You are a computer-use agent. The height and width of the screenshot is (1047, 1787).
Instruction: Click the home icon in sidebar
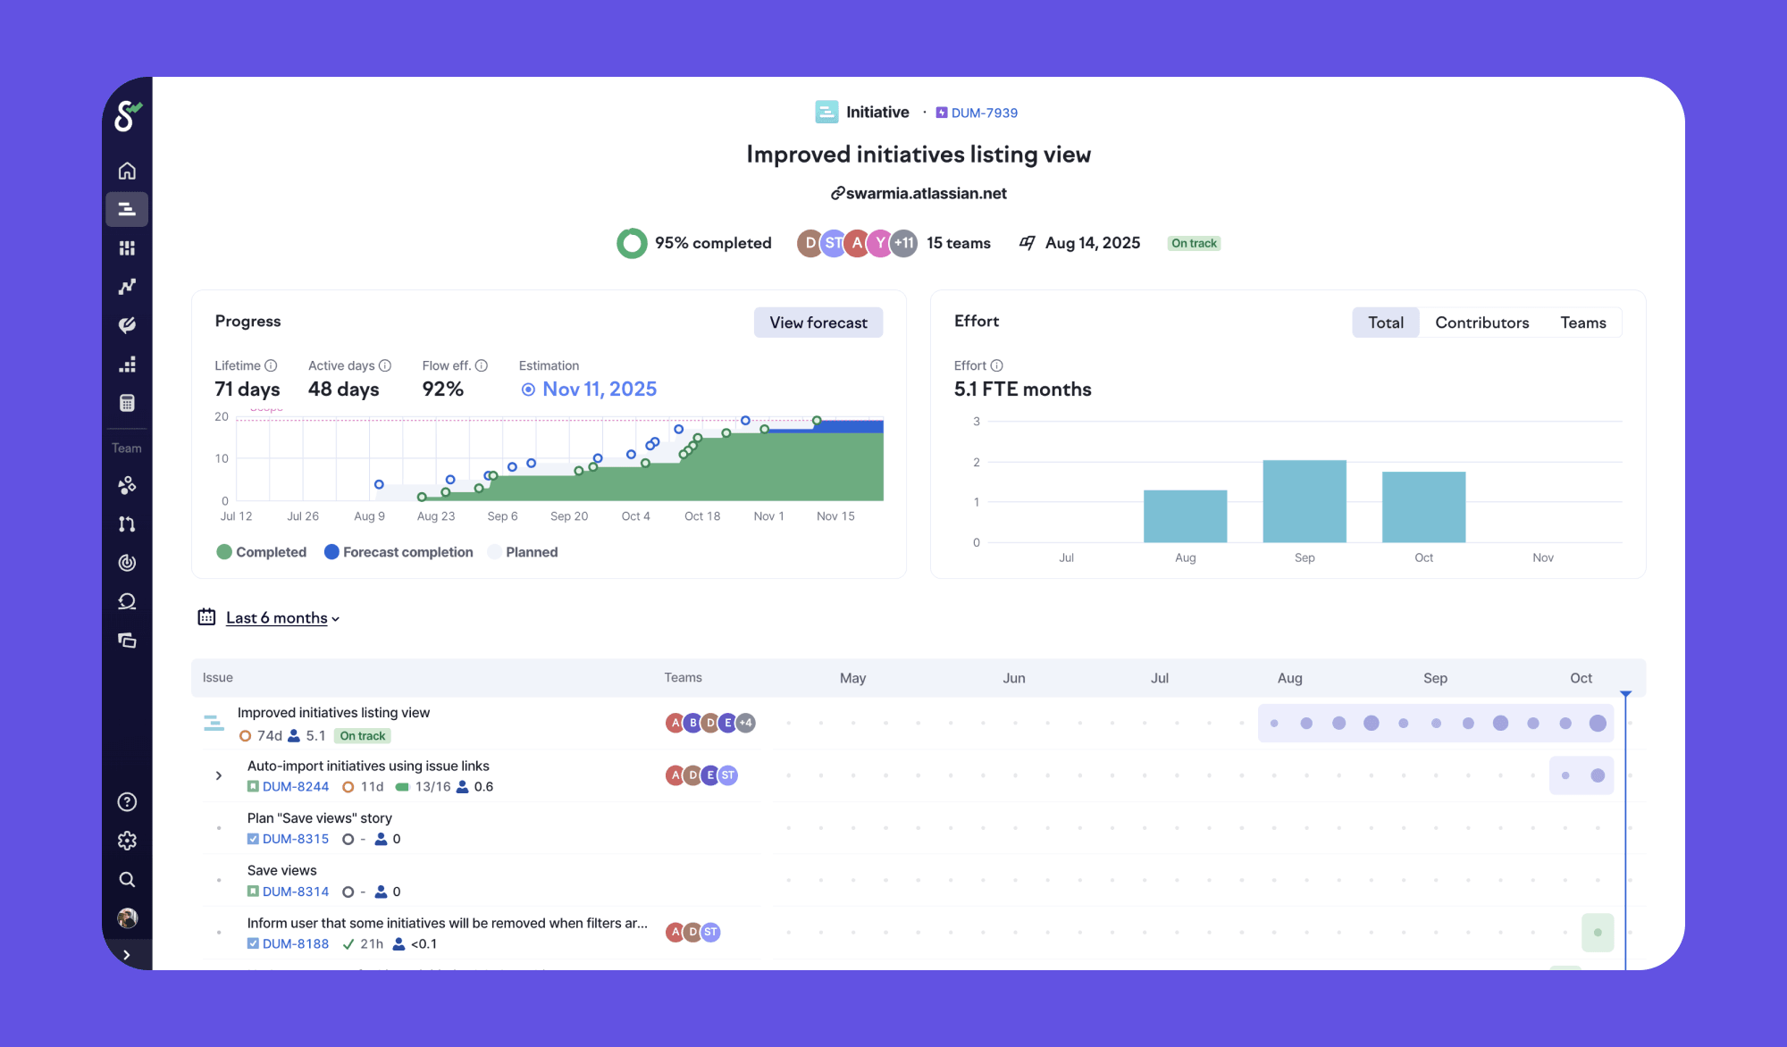(127, 171)
